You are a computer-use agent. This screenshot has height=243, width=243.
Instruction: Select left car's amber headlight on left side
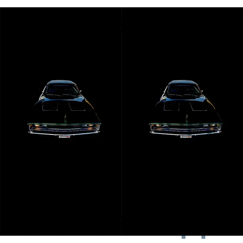37,126
